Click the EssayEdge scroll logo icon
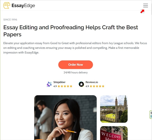This screenshot has height=140, width=152. (x=7, y=6)
